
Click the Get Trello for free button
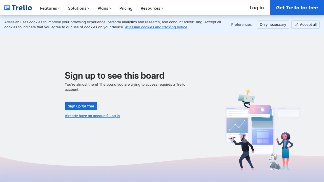(x=297, y=8)
